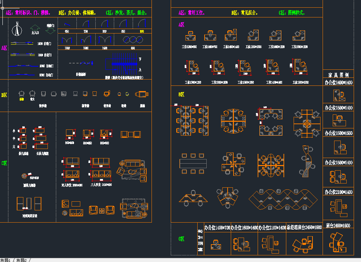Pick the wavy zigzag workstation row block
Viewport: 361px width, 262px height.
283,200
